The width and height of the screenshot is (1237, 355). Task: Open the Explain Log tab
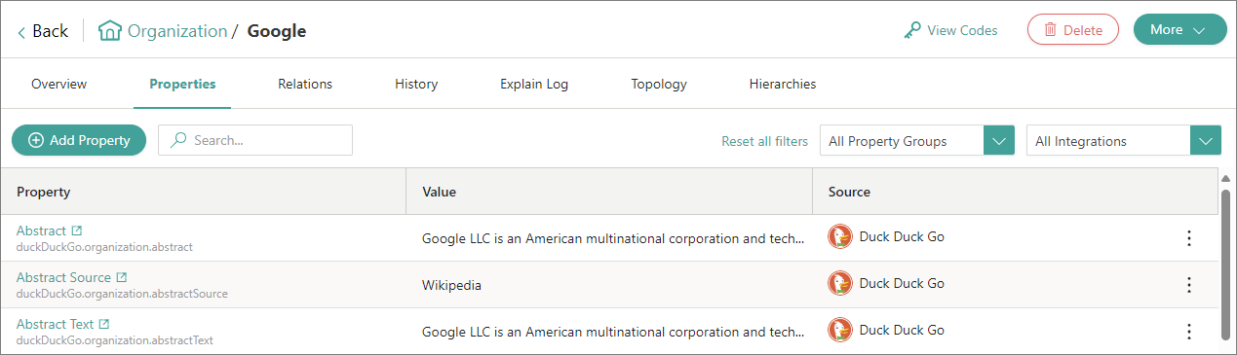[534, 84]
